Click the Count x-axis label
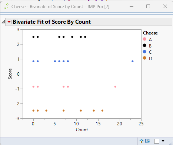Screen dimensions: 173x145 (x=82, y=130)
